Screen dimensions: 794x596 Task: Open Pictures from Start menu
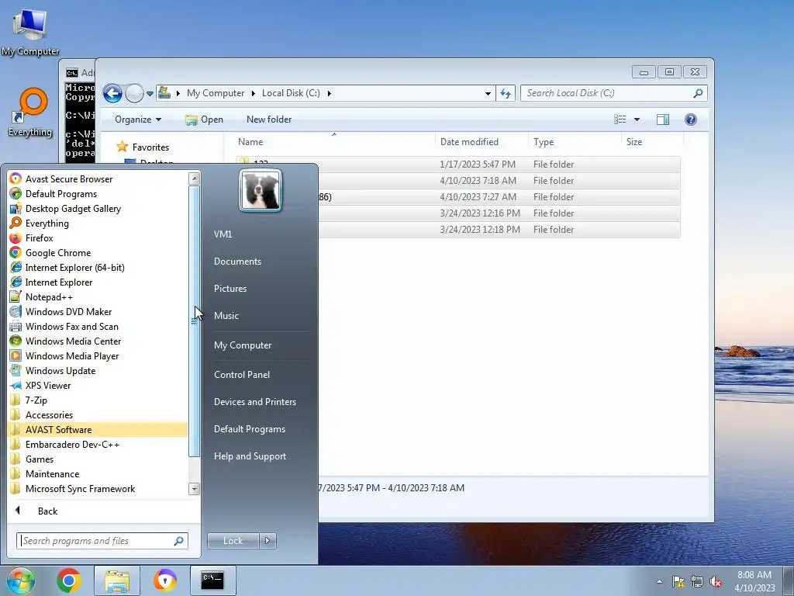coord(230,289)
